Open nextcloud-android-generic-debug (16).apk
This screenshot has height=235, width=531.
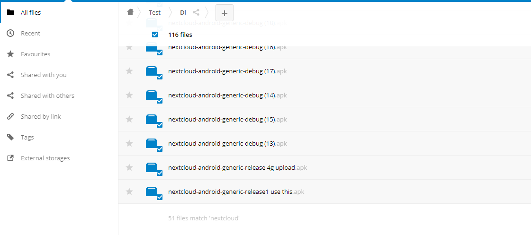click(x=227, y=48)
